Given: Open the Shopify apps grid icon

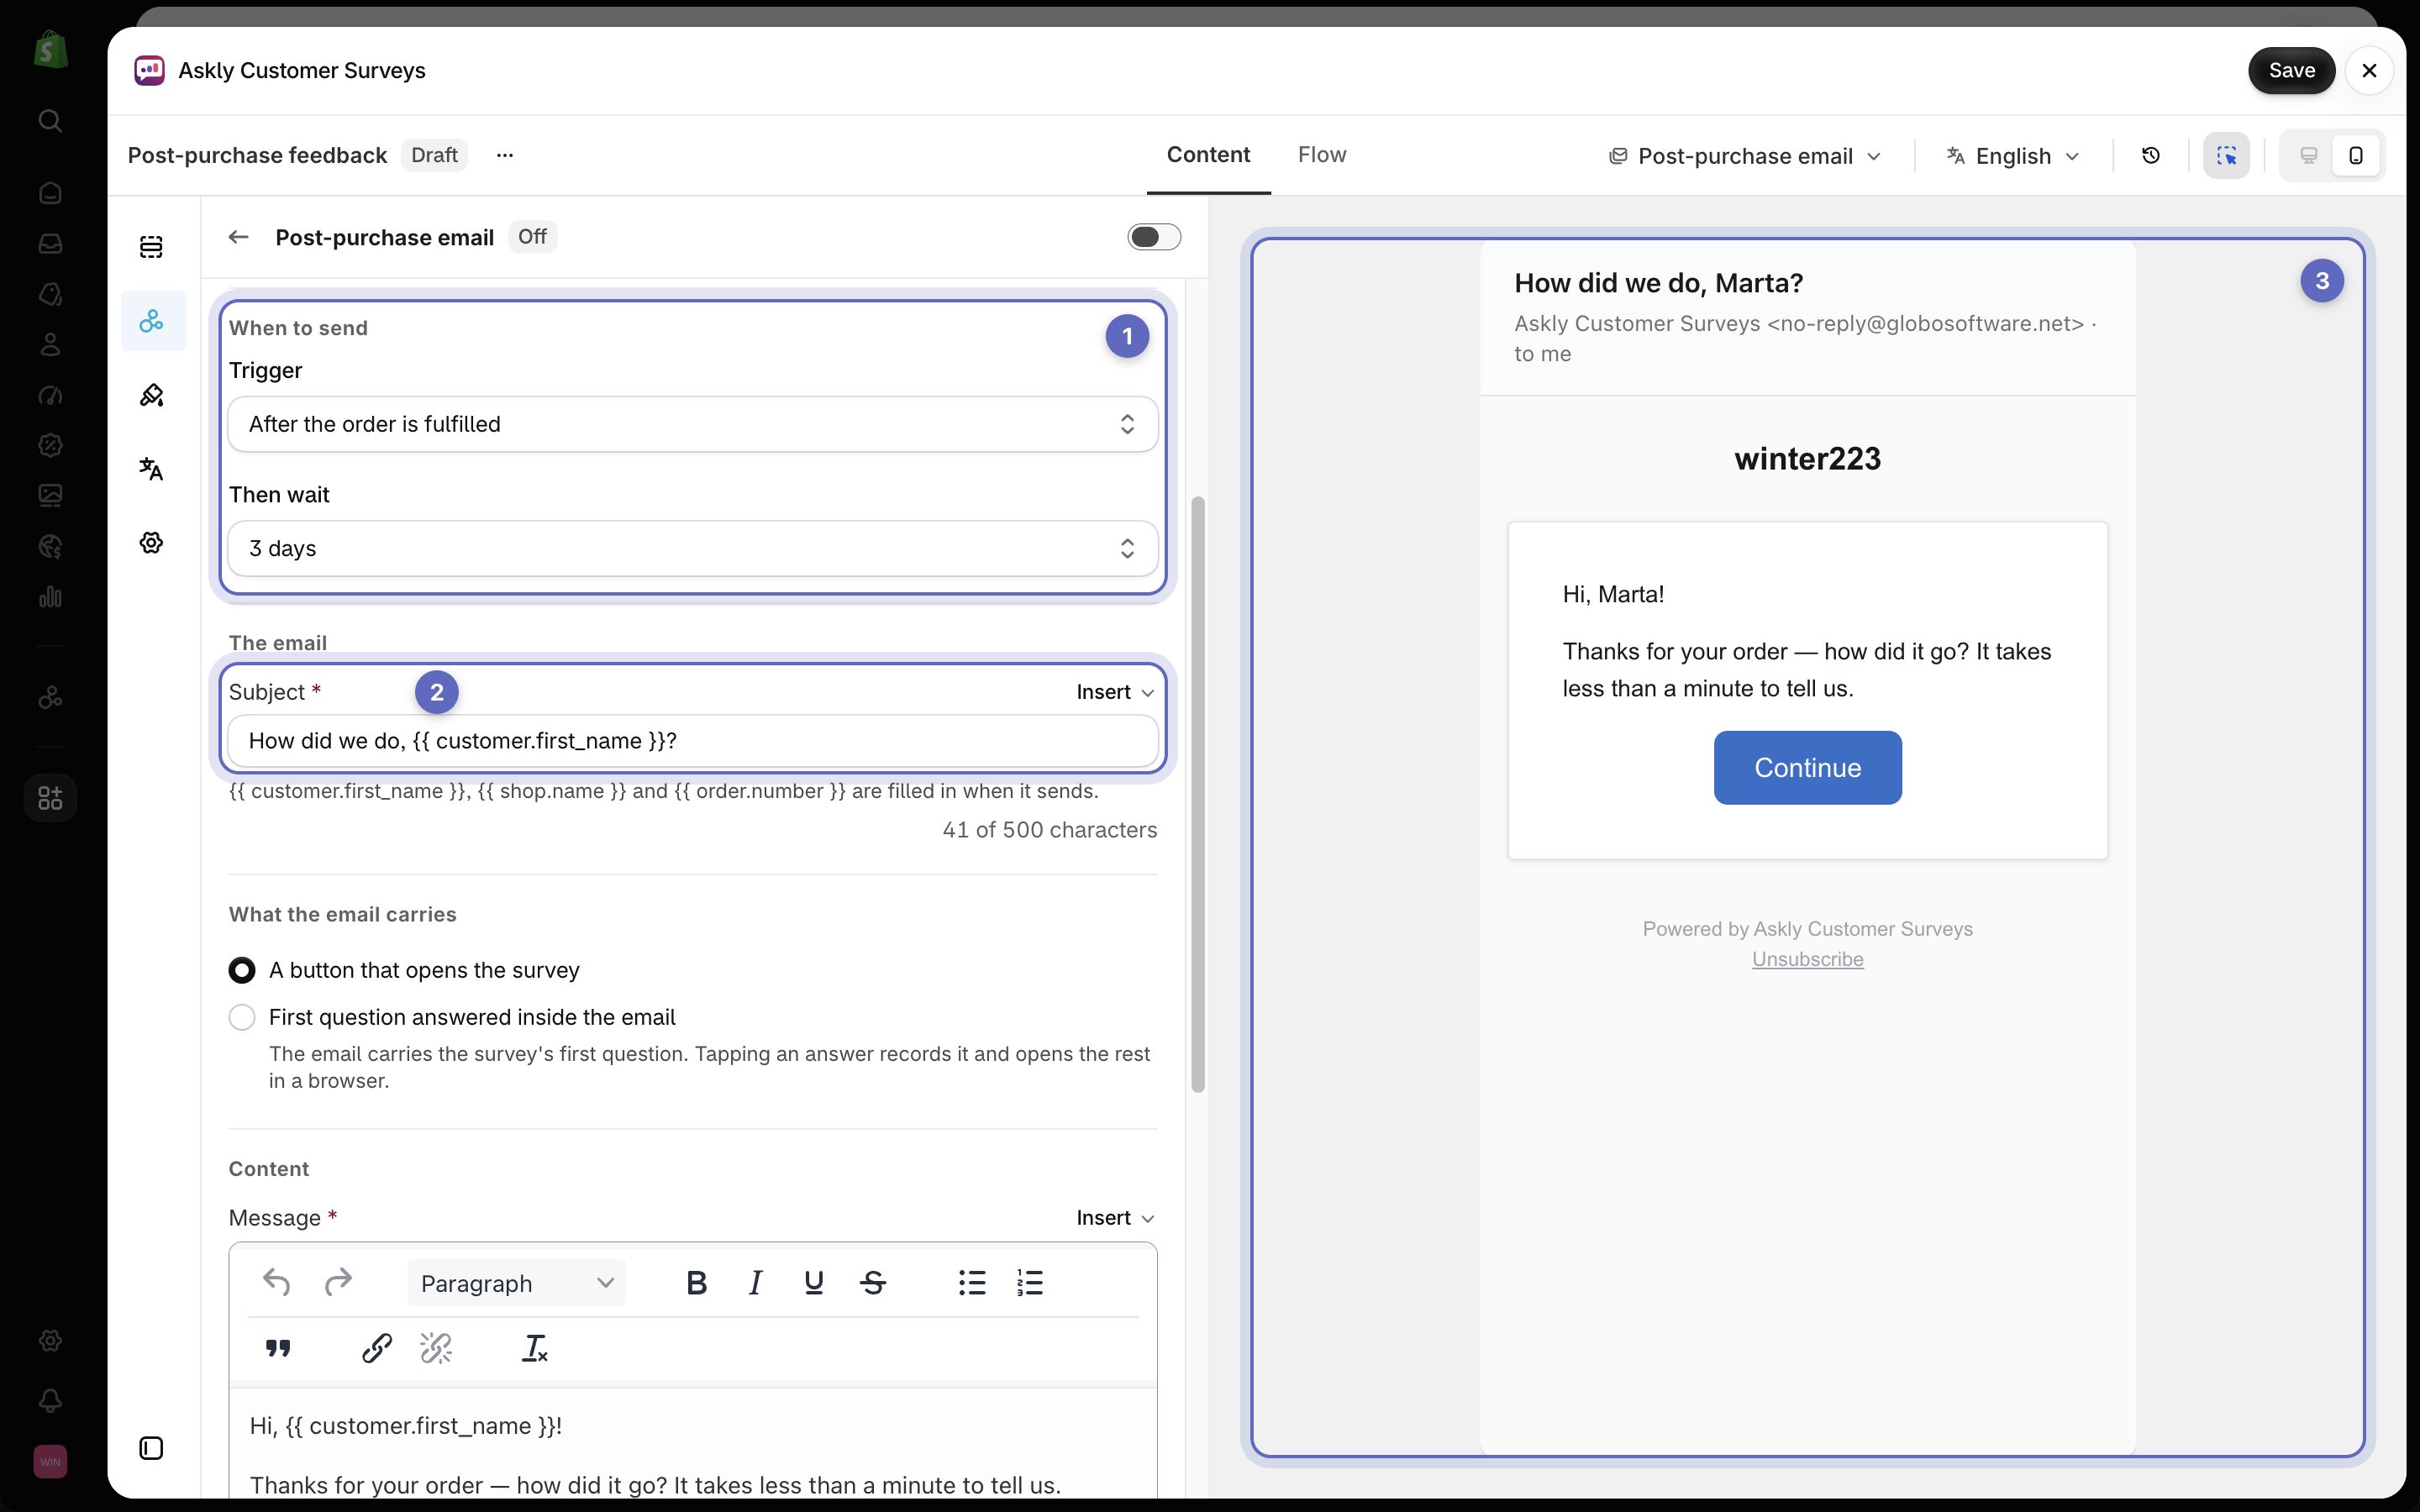Looking at the screenshot, I should (50, 798).
